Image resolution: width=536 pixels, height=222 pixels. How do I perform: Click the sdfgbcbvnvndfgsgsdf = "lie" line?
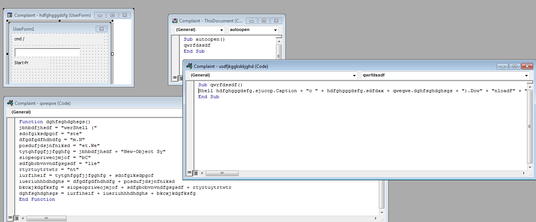point(59,163)
